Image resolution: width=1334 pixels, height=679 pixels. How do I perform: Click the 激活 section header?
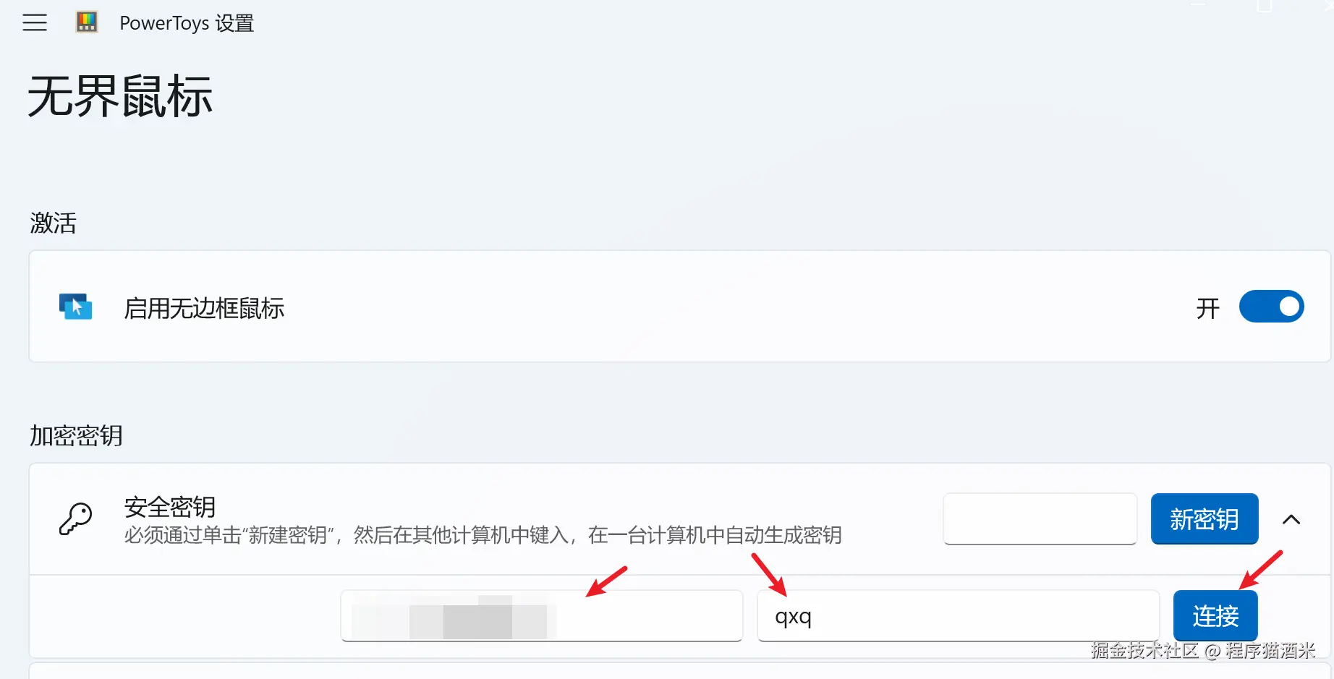(x=53, y=223)
